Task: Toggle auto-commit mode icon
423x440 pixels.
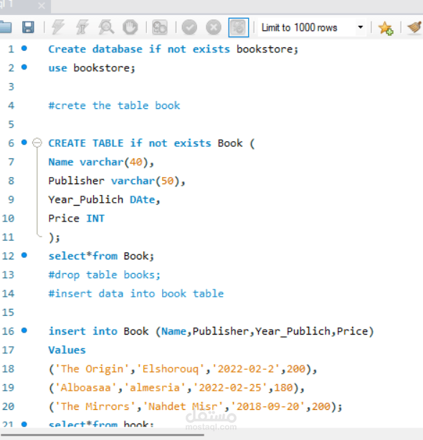Action: coord(239,27)
